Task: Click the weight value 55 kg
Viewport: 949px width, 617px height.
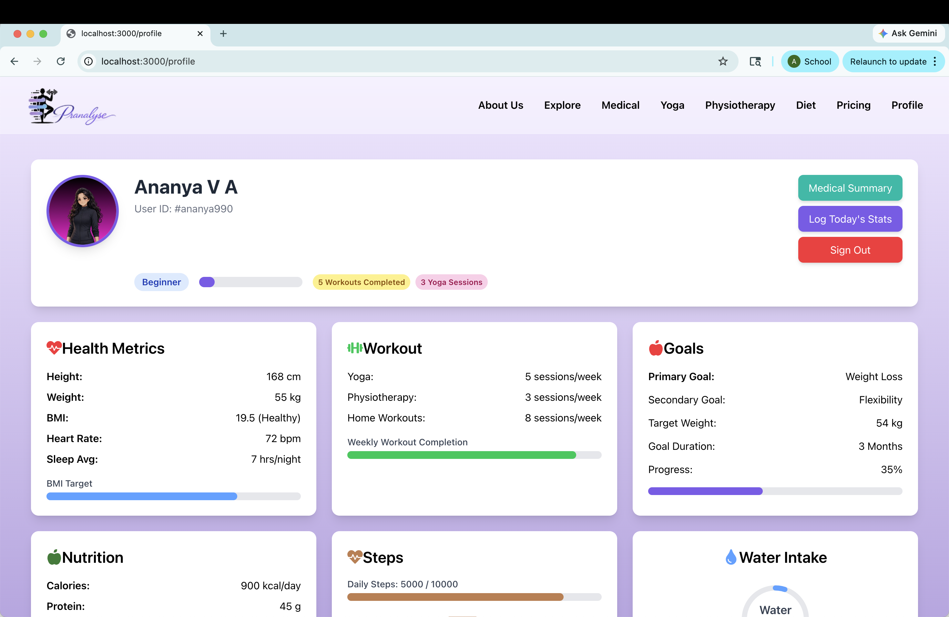Action: (288, 397)
